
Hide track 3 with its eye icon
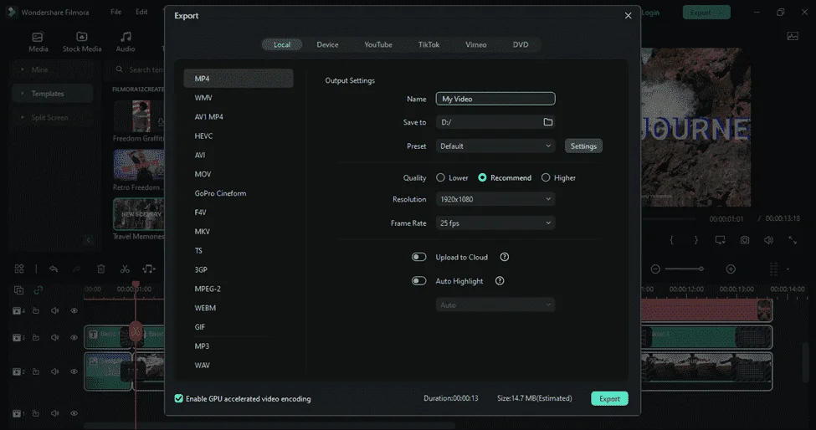tap(74, 337)
